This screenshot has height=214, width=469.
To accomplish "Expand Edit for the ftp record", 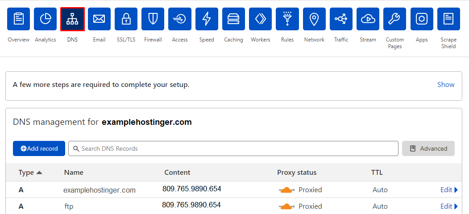I will (449, 206).
